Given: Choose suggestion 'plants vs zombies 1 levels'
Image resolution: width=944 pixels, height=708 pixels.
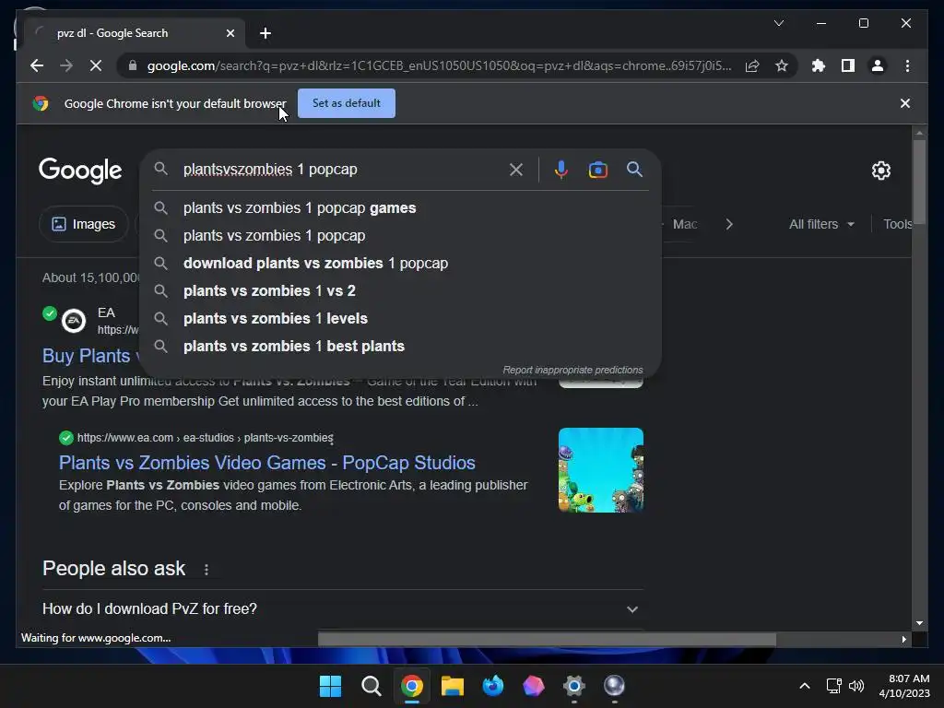Looking at the screenshot, I should (x=400, y=318).
